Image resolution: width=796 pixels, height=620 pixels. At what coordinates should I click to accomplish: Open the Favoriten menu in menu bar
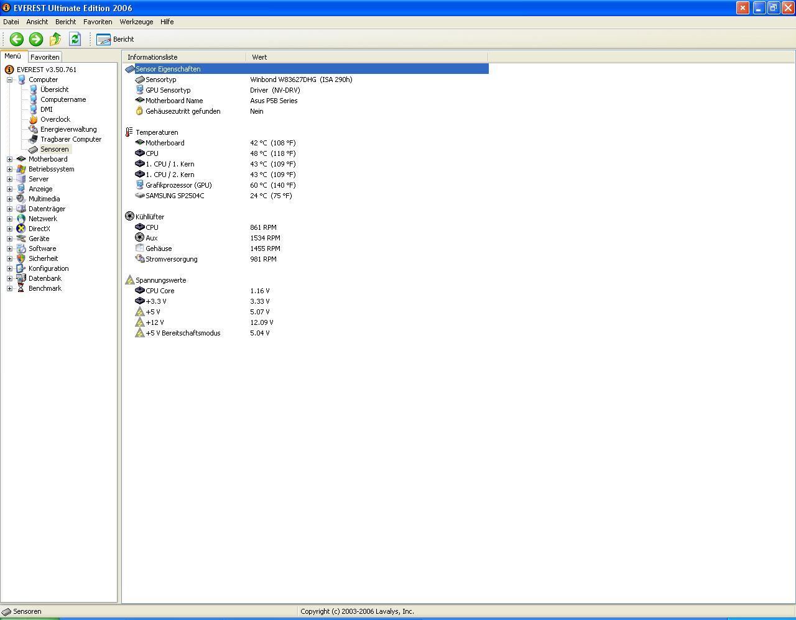tap(98, 22)
